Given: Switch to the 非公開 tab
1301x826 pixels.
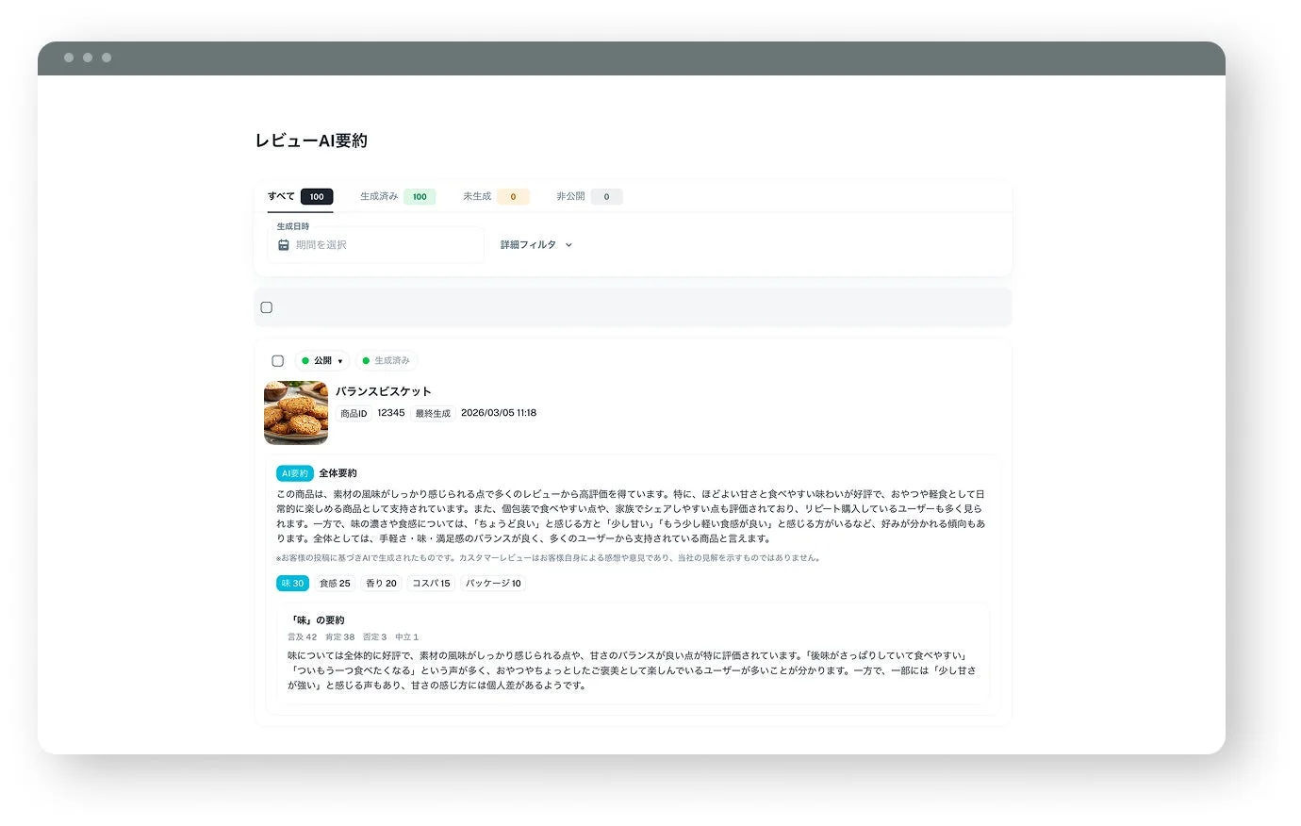Looking at the screenshot, I should pos(571,196).
